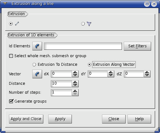Close the dialog with the title bar X
The height and width of the screenshot is (133, 160).
(x=154, y=4)
